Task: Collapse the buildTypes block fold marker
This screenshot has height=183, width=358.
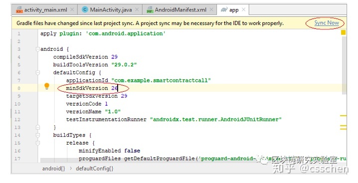Action: pyautogui.click(x=38, y=135)
